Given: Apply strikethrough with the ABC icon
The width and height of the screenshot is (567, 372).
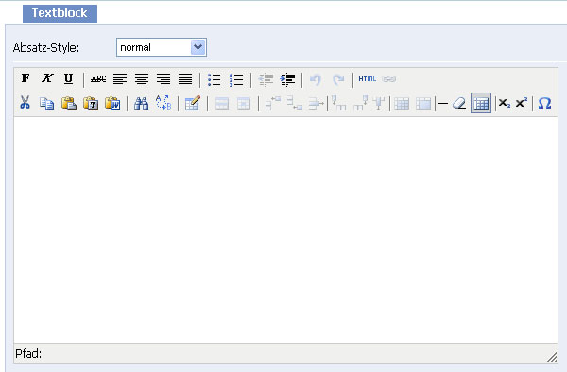Looking at the screenshot, I should [98, 78].
